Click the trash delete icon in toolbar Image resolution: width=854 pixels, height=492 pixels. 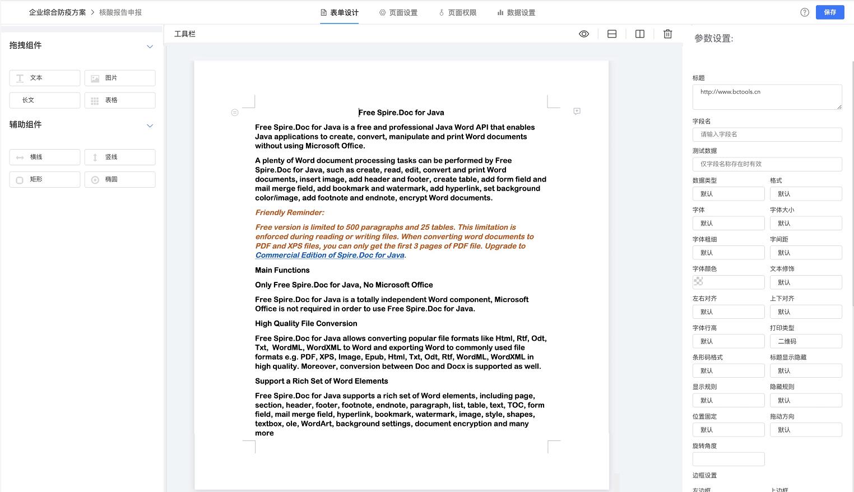668,34
